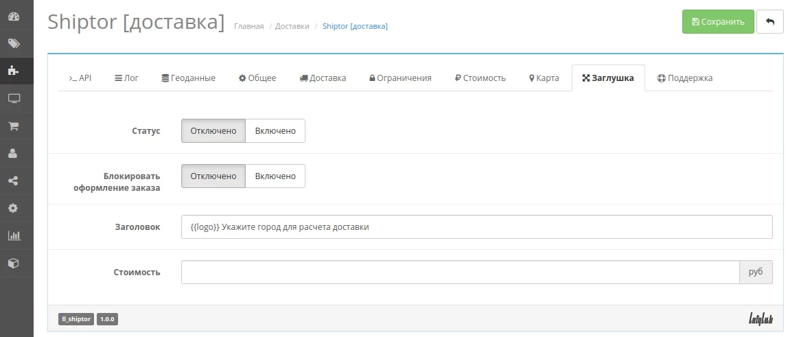Click Shiptor [доставка] breadcrumb link

point(355,26)
